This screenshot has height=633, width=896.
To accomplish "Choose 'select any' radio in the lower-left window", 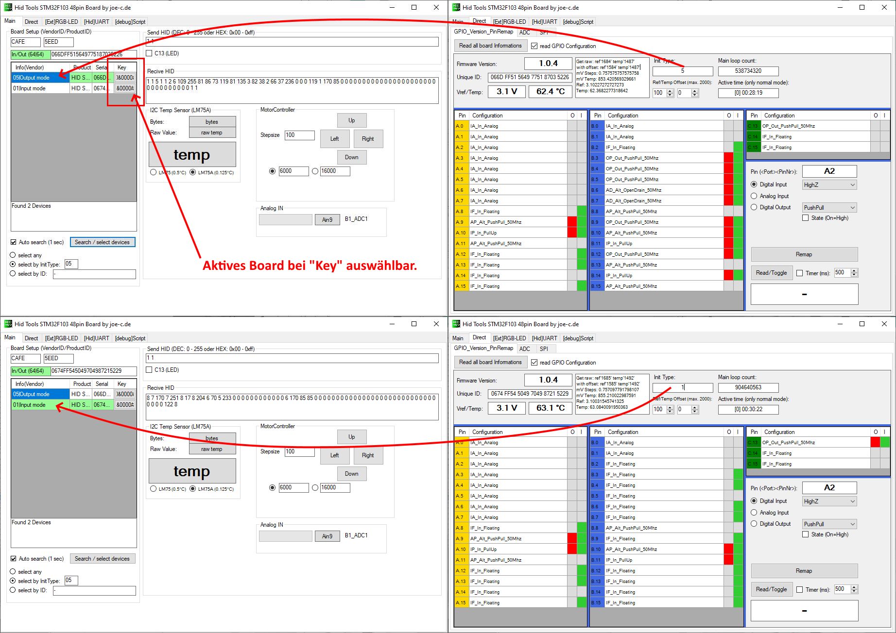I will [x=13, y=572].
